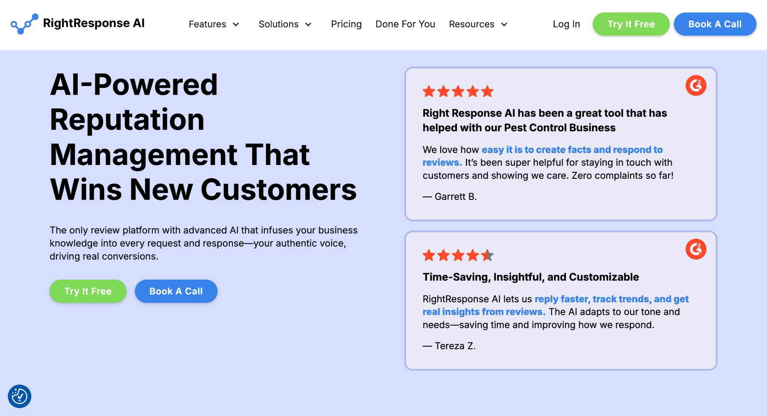Click the hero Book A Call button
The width and height of the screenshot is (767, 416).
tap(176, 291)
